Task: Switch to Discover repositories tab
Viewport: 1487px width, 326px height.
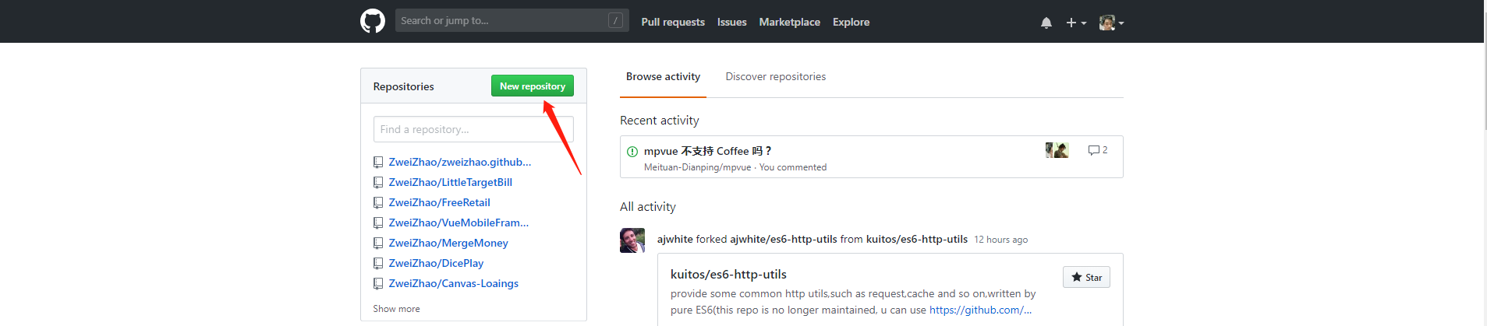Action: 775,76
